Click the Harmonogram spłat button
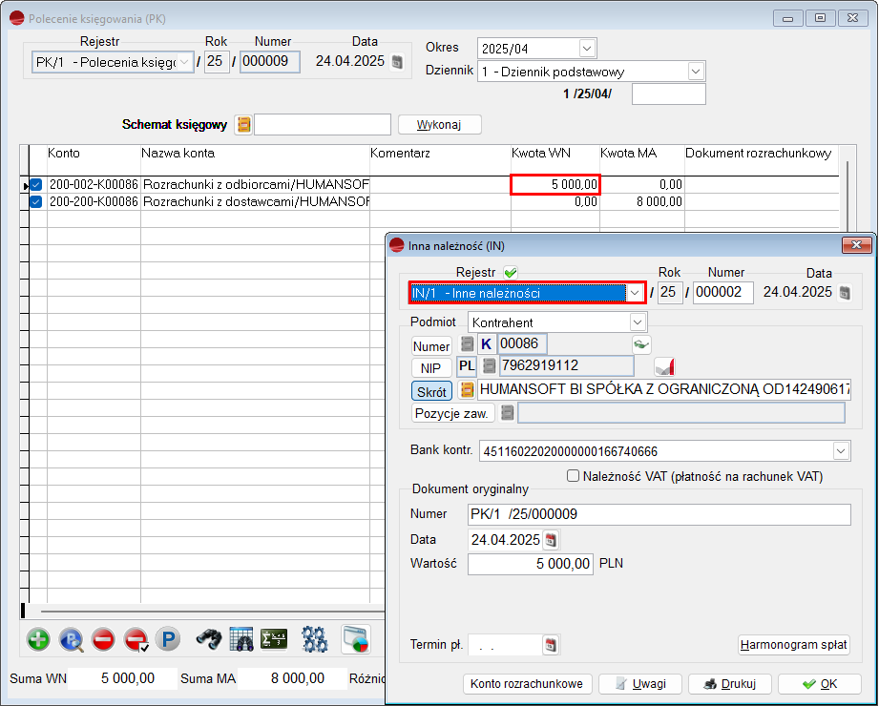Image resolution: width=879 pixels, height=706 pixels. [x=793, y=645]
